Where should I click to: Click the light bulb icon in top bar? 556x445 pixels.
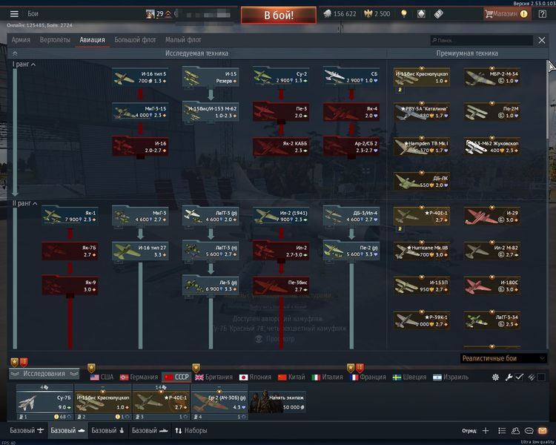(403, 13)
